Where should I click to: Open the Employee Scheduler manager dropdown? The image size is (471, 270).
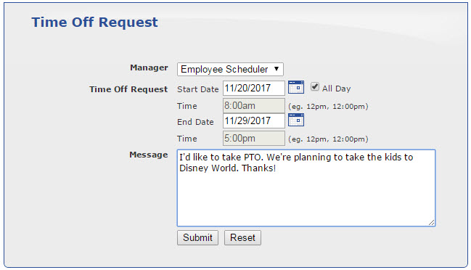point(230,70)
